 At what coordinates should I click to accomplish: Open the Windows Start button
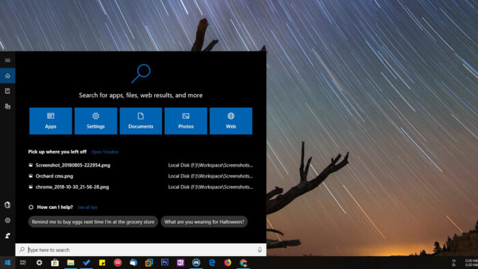8,263
